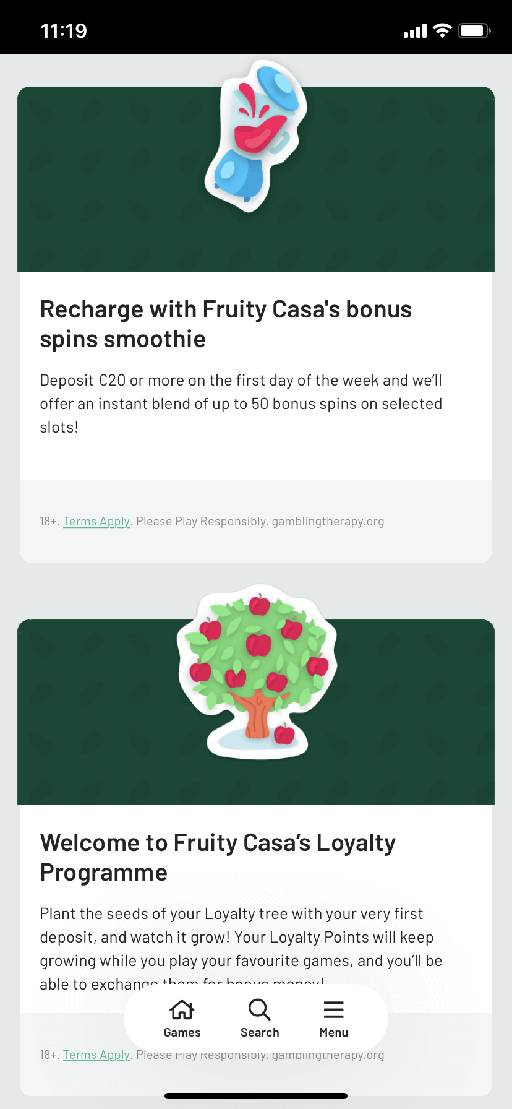Open the hamburger Menu icon
Image resolution: width=512 pixels, height=1109 pixels.
(x=333, y=1010)
